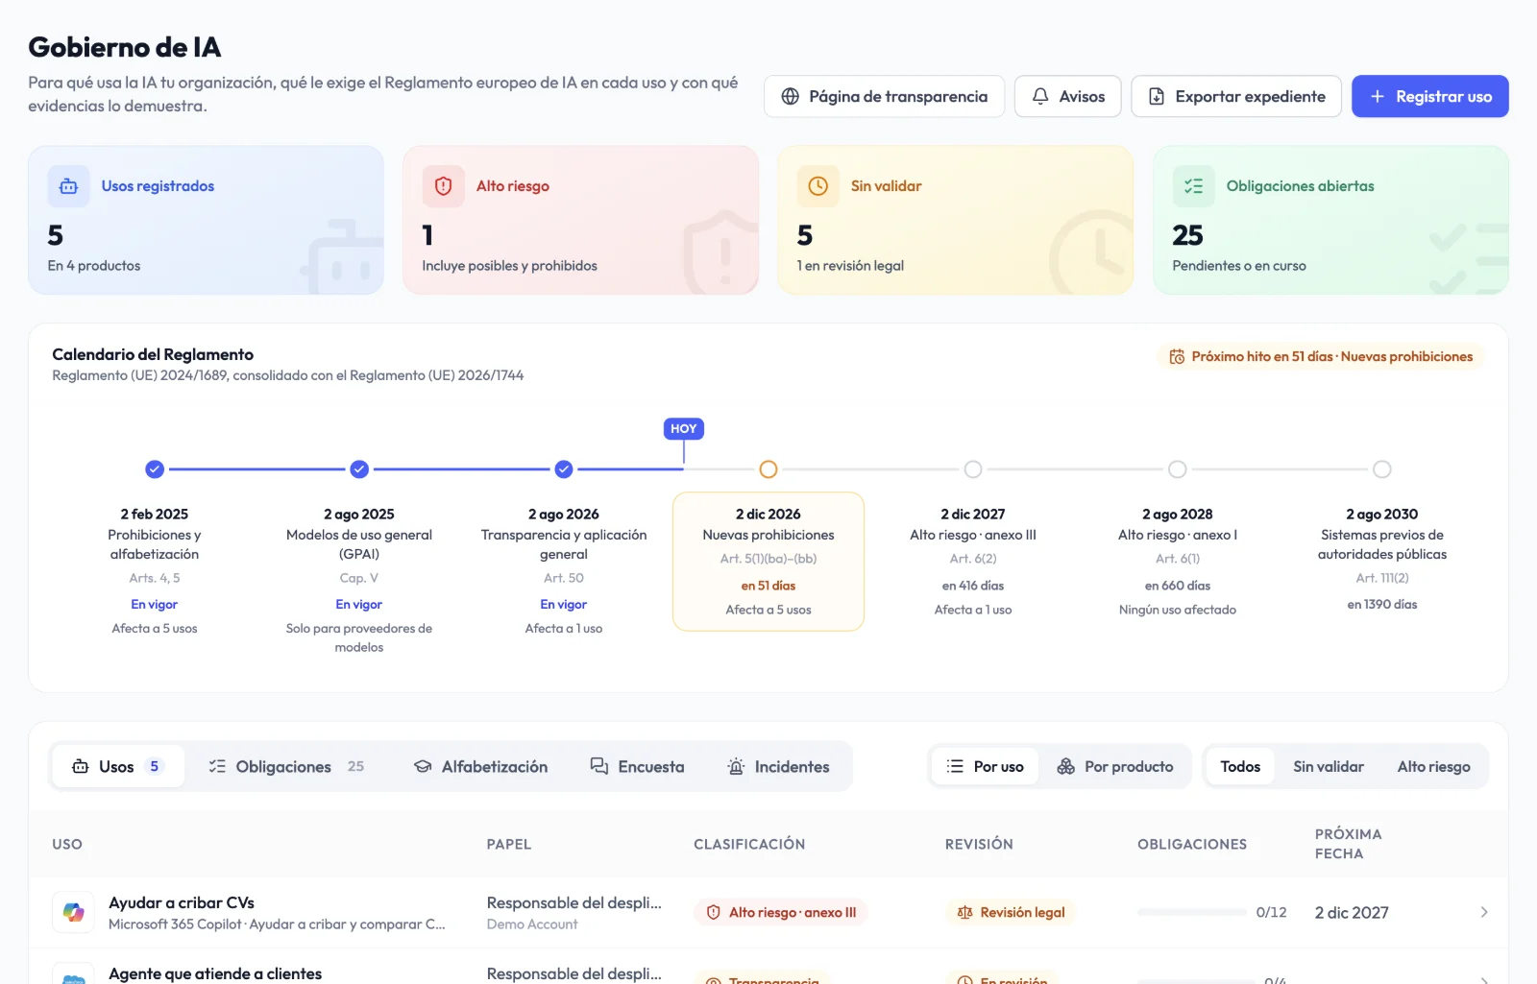Switch to the Incidentes tab
The width and height of the screenshot is (1537, 984).
(x=779, y=766)
